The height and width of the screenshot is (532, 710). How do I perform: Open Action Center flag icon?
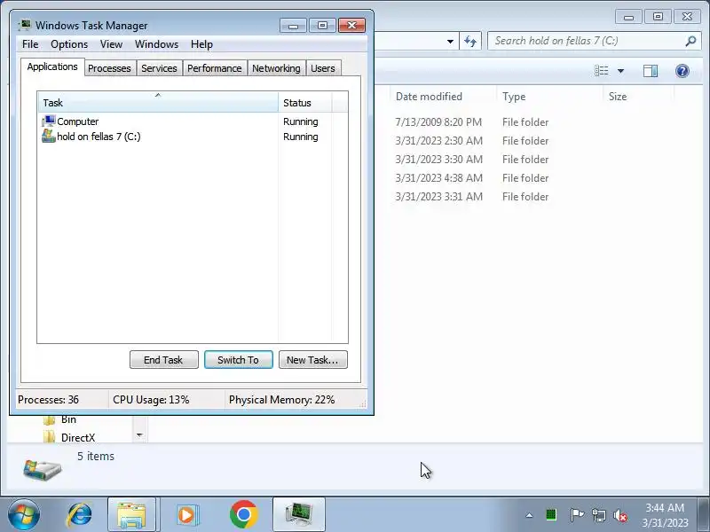pos(576,515)
